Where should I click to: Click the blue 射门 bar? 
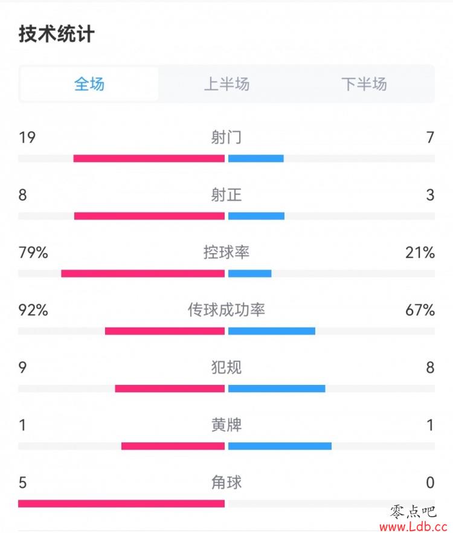tap(256, 158)
